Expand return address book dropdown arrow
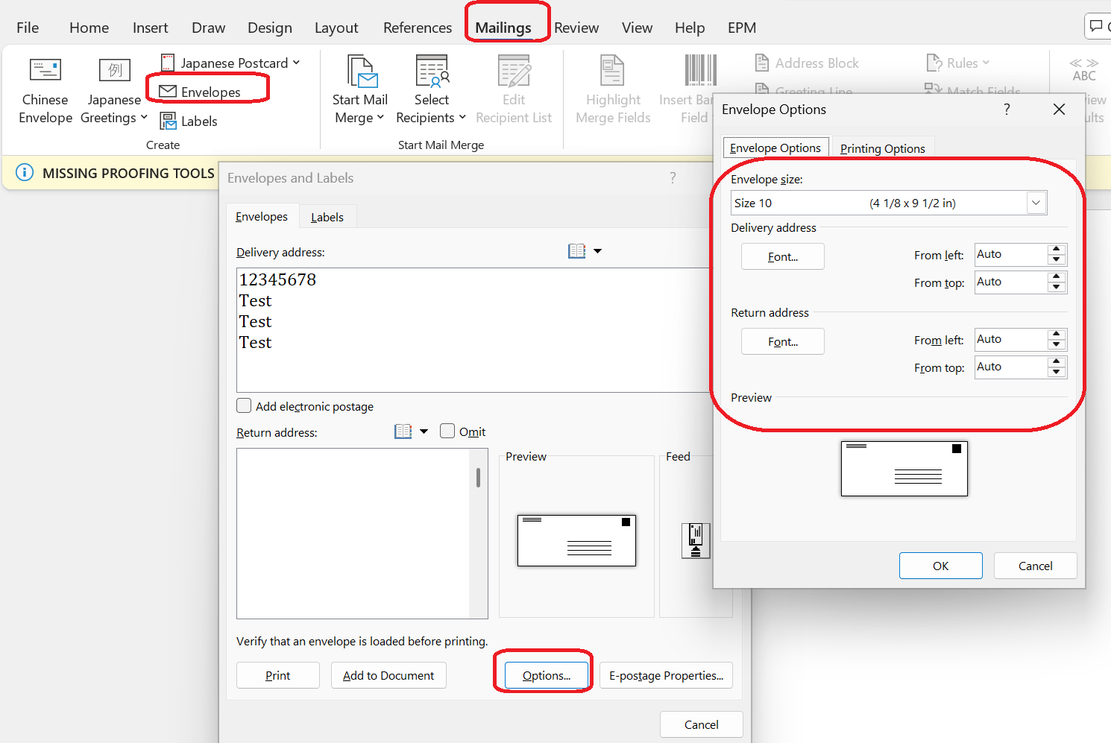The height and width of the screenshot is (743, 1111). pos(424,431)
